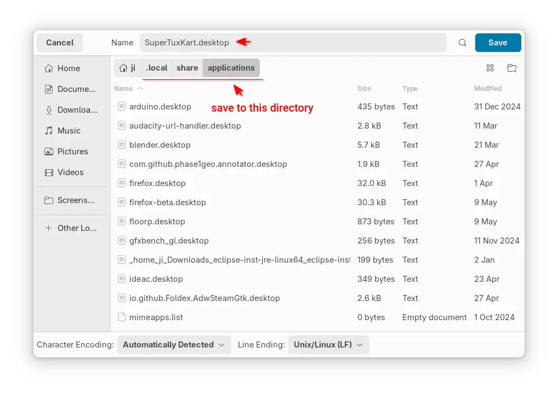Viewport: 558px width, 394px height.
Task: Switch to grid view icon
Action: [x=490, y=68]
